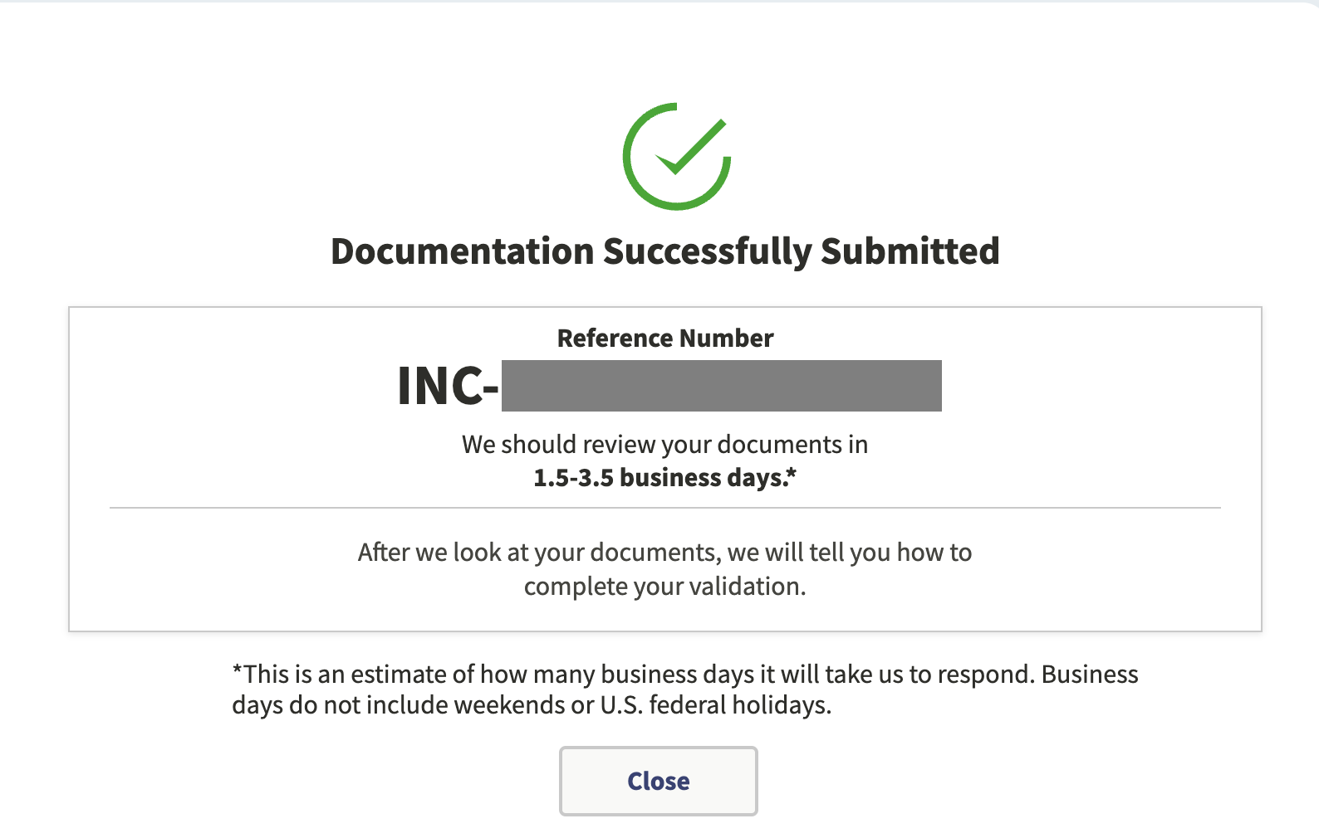Click the validation completion message

click(664, 568)
